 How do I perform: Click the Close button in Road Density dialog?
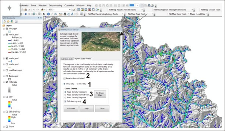point(102,109)
